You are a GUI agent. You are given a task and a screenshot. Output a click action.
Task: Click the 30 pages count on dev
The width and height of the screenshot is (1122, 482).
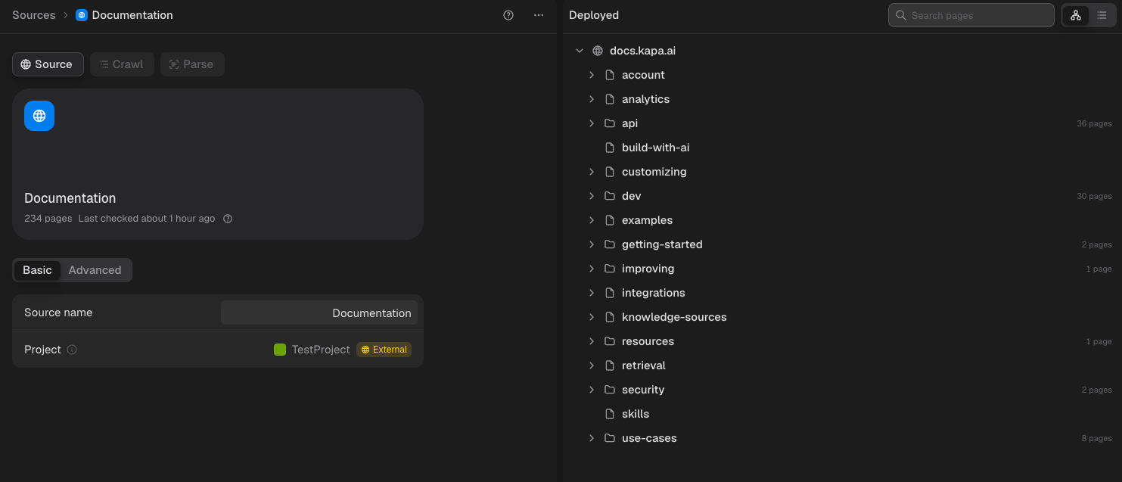coord(1094,196)
